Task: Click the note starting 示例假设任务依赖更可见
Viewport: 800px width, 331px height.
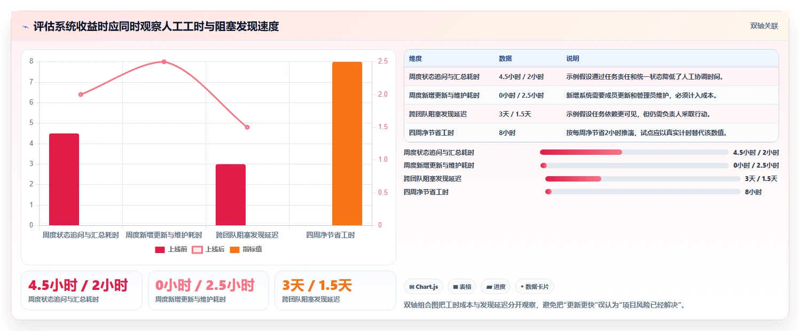Action: pyautogui.click(x=639, y=114)
